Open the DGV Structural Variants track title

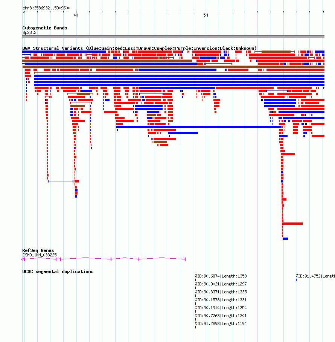coord(140,48)
